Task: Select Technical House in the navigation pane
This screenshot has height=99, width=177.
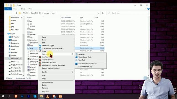Action: tap(17, 74)
